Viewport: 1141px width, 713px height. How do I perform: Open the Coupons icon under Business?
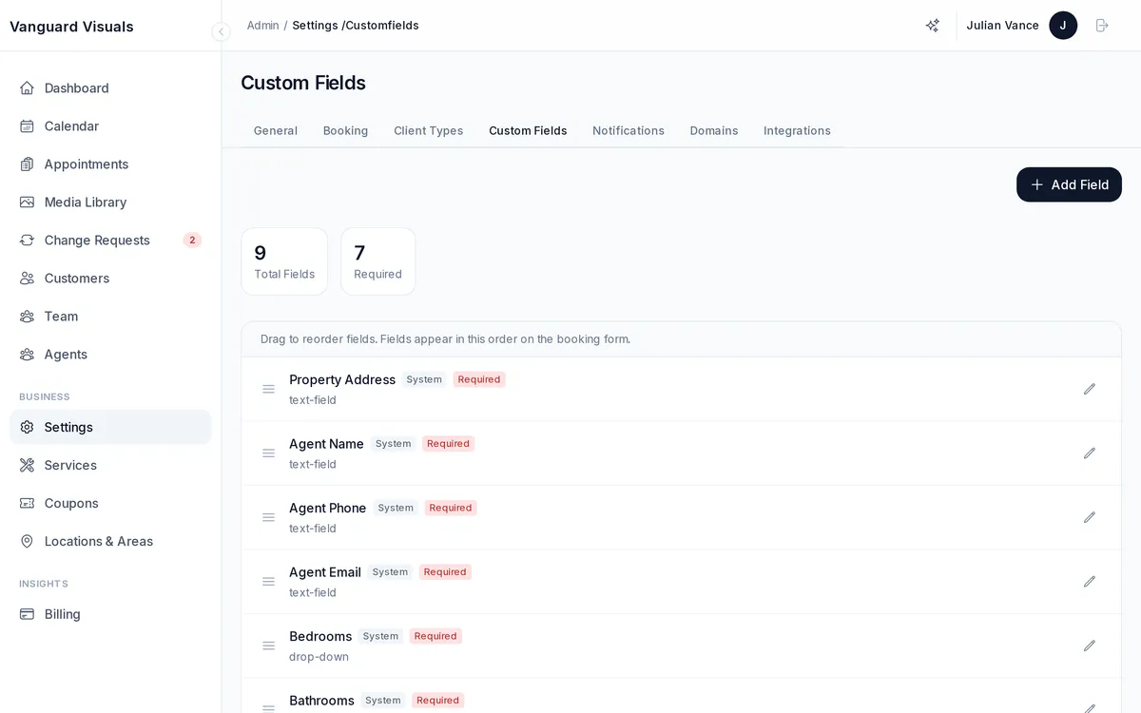(x=27, y=503)
